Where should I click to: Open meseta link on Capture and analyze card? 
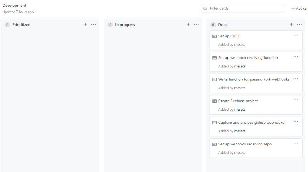(x=240, y=131)
